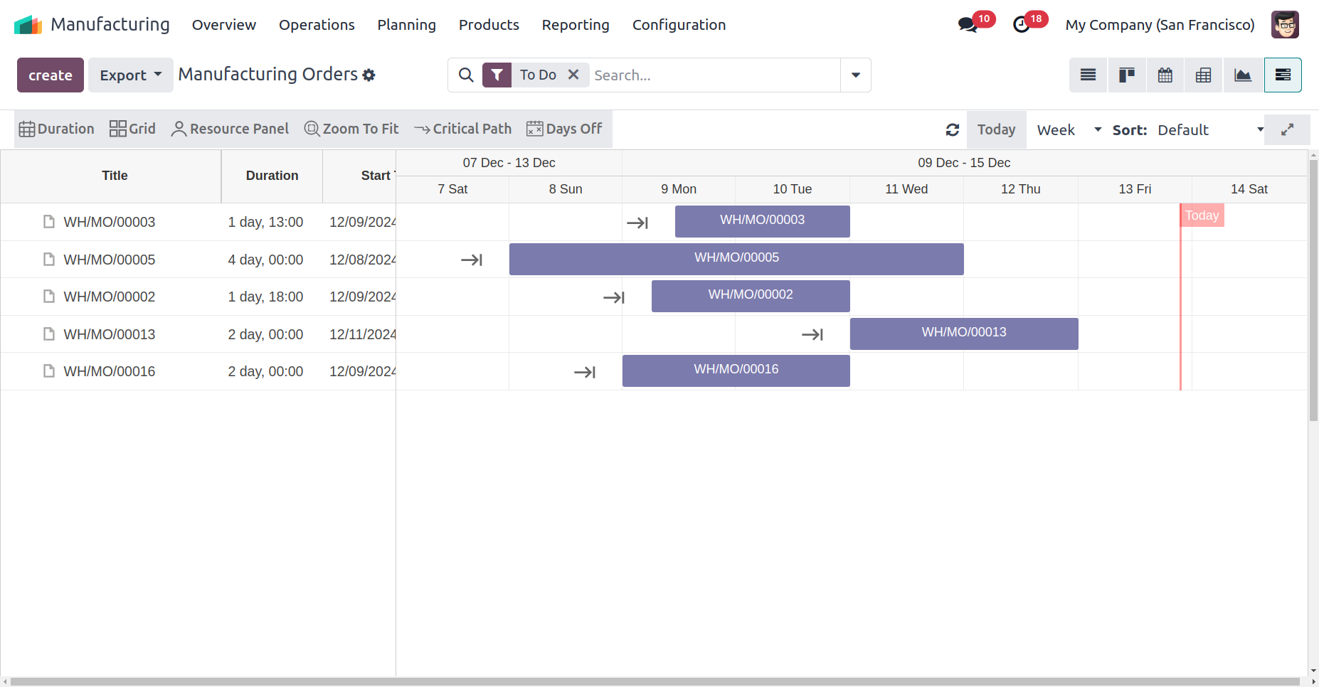Open the calendar view icon
This screenshot has height=687, width=1319.
[x=1165, y=75]
